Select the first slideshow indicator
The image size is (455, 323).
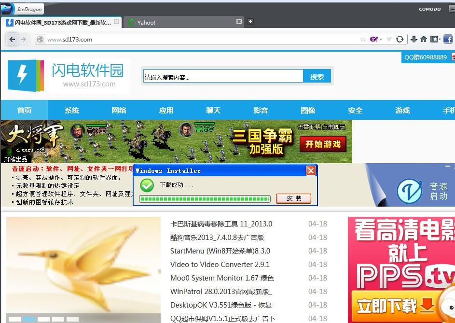(14, 319)
